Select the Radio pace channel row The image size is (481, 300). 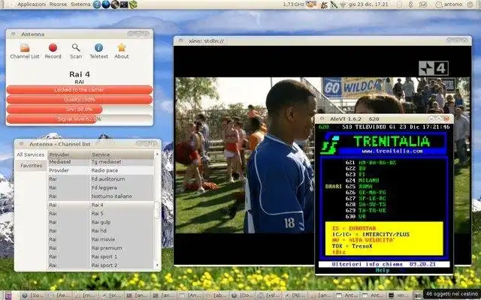[x=101, y=170]
